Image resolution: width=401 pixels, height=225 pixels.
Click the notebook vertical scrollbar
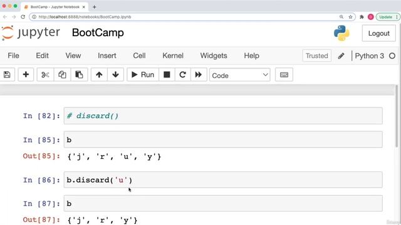click(397, 116)
